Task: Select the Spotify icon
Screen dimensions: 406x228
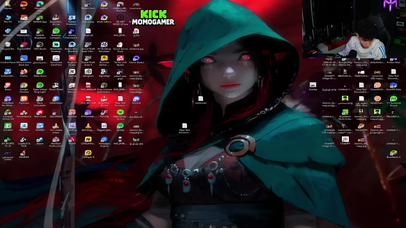Action: pos(120,127)
